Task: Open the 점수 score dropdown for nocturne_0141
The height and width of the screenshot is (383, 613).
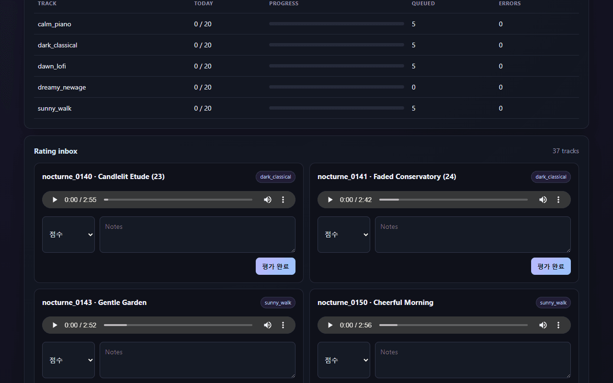Action: click(x=344, y=235)
